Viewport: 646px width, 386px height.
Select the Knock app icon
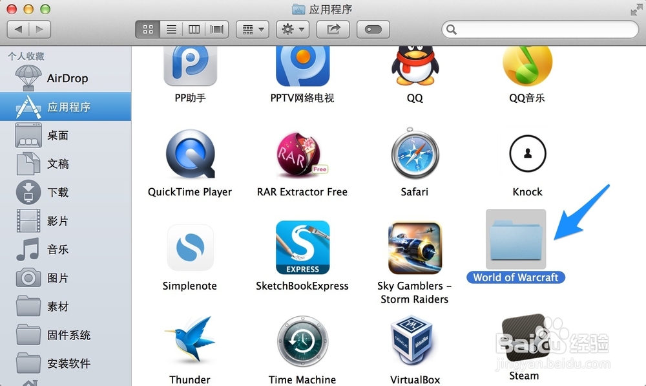click(527, 153)
